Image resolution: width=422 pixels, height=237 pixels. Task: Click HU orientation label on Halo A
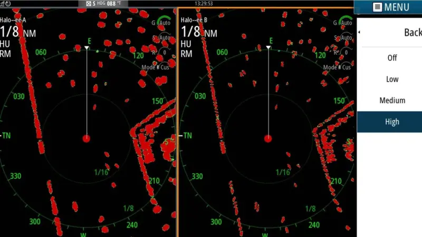[x=5, y=44]
